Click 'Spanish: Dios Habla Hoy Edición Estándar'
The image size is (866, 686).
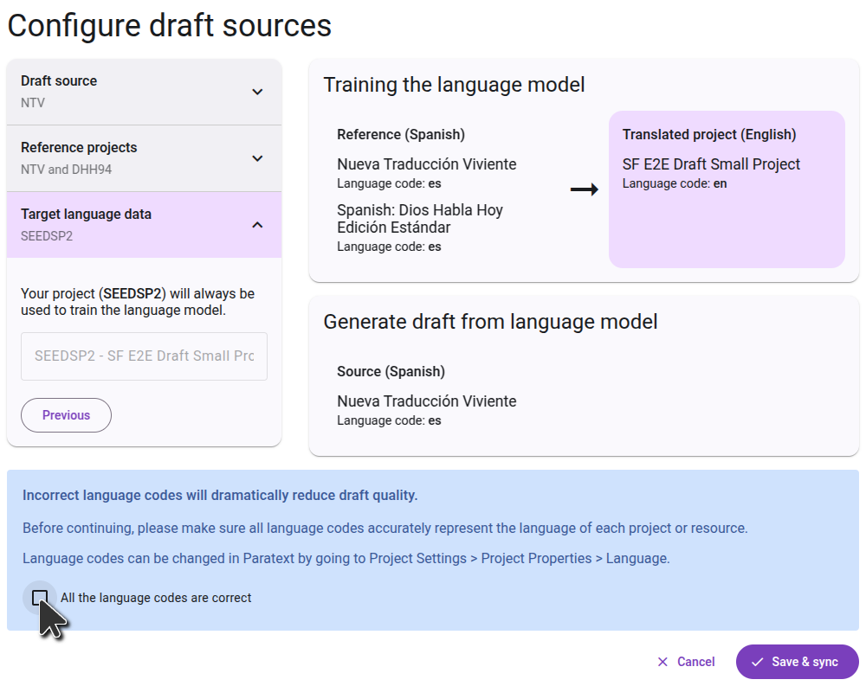point(420,219)
